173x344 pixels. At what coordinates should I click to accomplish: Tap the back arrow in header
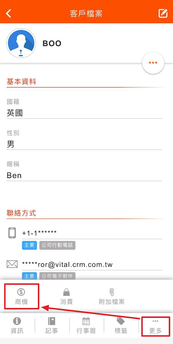(x=9, y=13)
